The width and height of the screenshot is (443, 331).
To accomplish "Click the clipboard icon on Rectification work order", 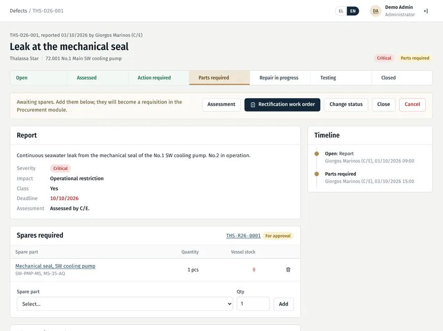I will (253, 105).
